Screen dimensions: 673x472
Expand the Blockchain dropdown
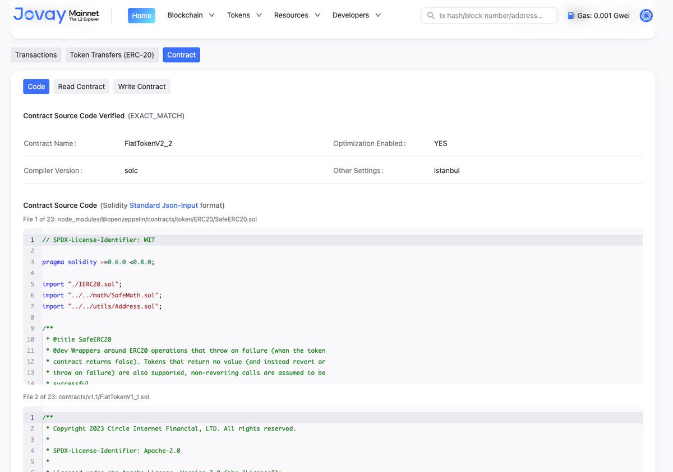click(191, 15)
